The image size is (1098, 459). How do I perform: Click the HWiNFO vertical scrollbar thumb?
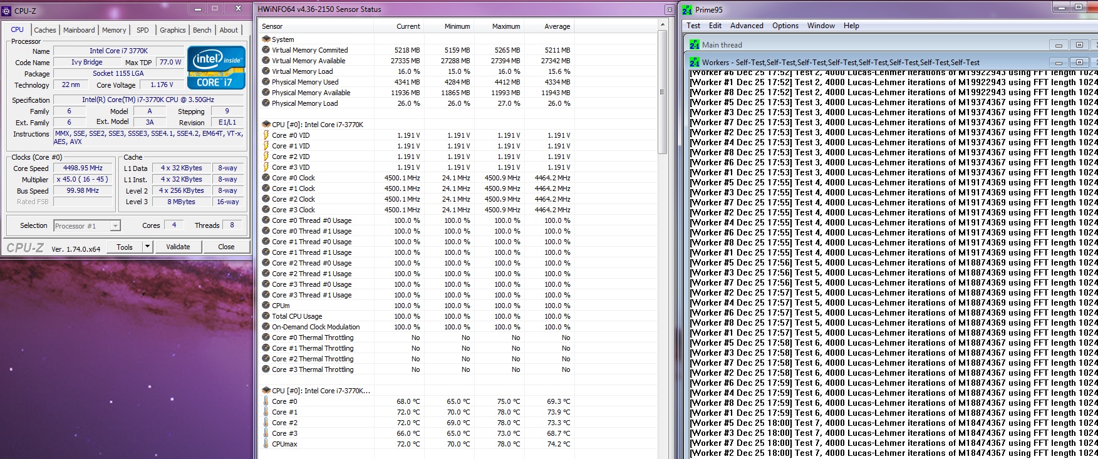pos(663,92)
